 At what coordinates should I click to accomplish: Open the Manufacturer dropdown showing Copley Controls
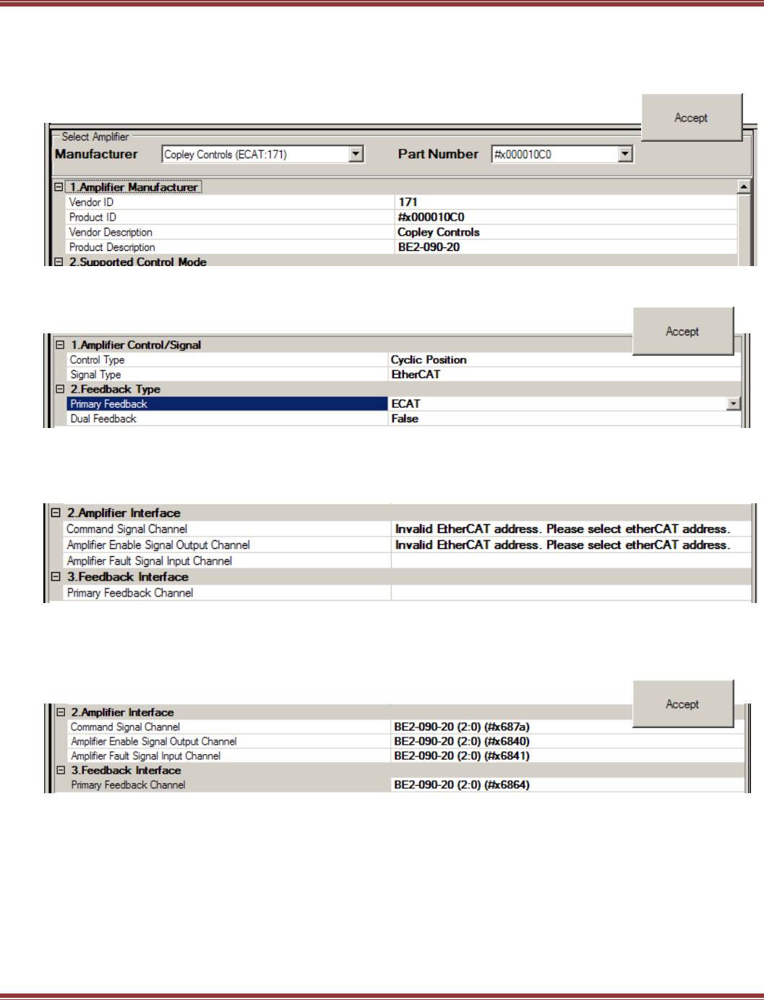[x=356, y=154]
